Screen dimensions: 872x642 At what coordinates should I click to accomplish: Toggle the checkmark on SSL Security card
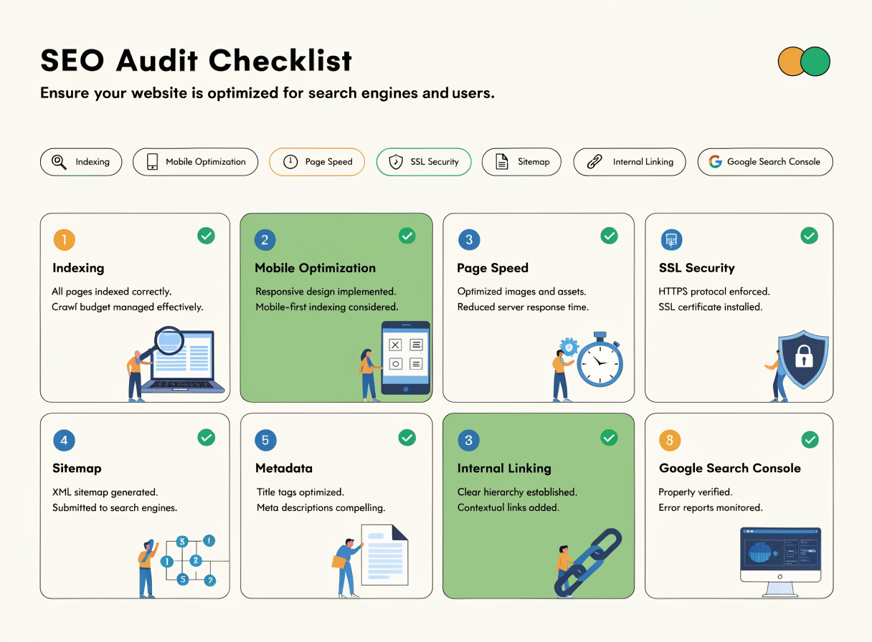tap(809, 235)
